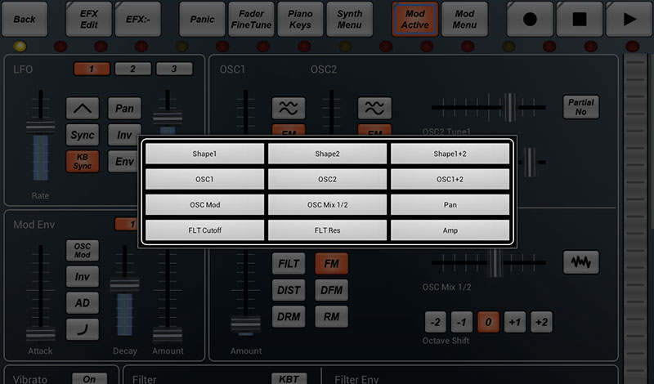Set LFO destination to Pan
Viewport: 654px width, 384px height.
tap(124, 109)
